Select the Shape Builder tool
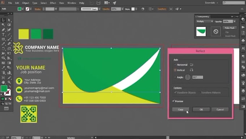This screenshot has height=139, width=246. coord(3,58)
